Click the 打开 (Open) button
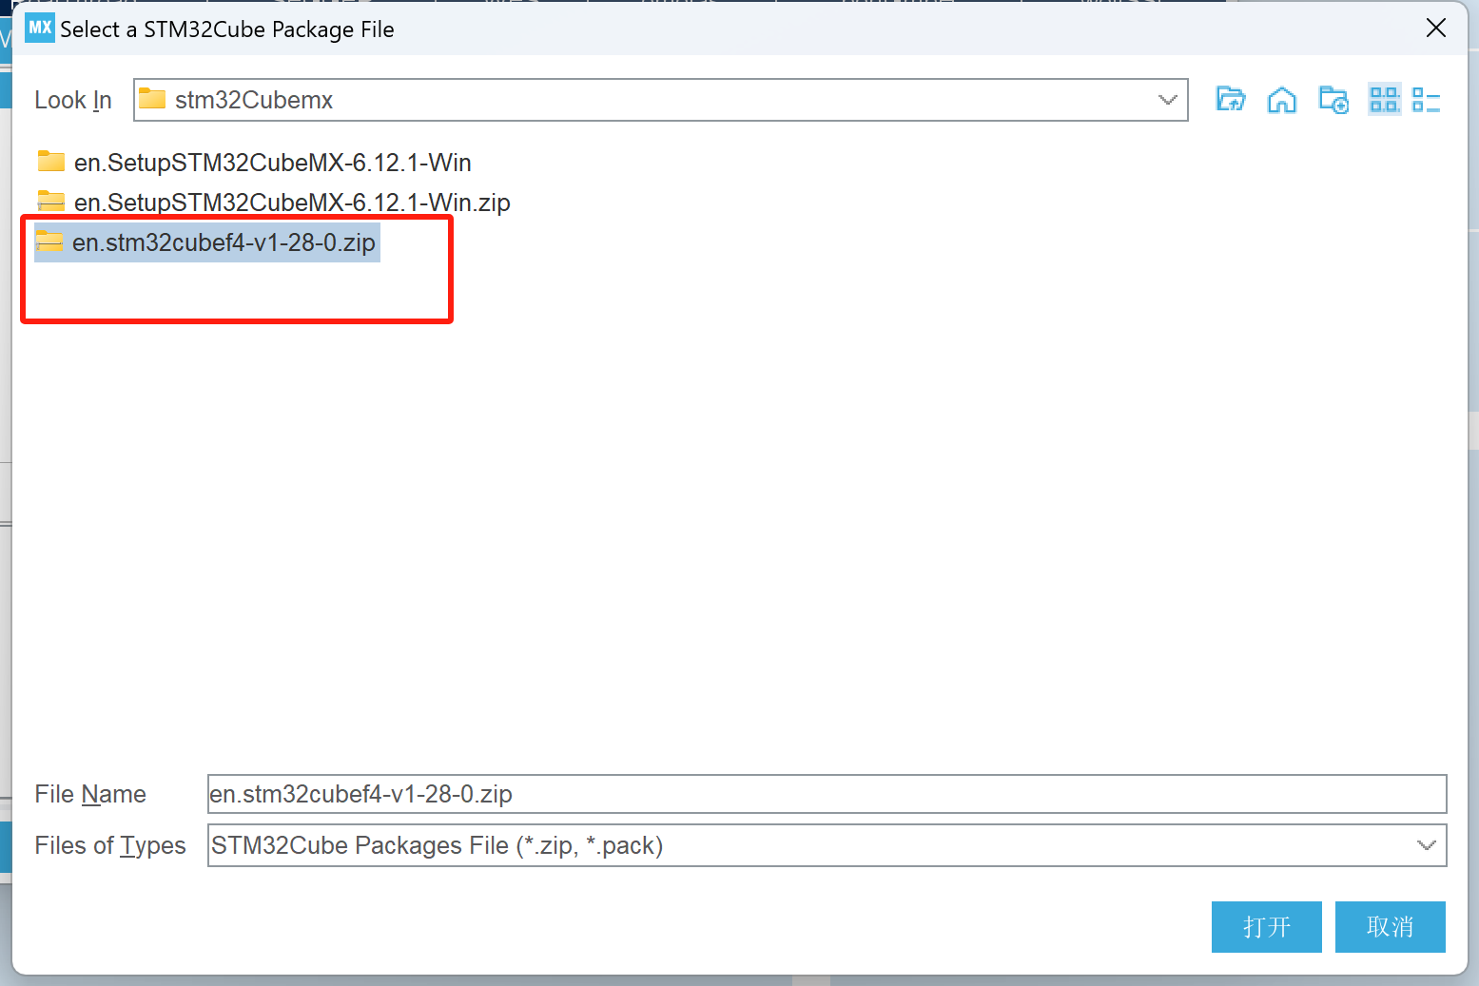 pos(1266,926)
